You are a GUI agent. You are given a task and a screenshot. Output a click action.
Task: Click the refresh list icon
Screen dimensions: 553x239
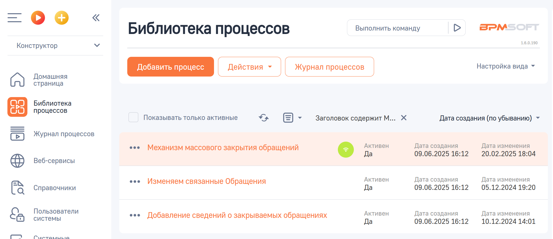pos(264,118)
